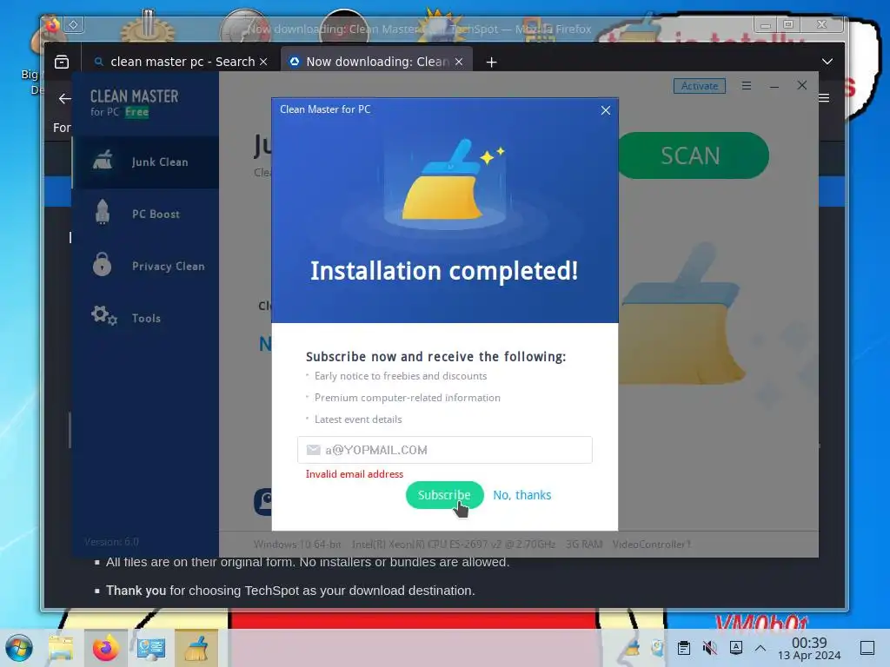Click Version 6.0 text in sidebar

coord(111,542)
